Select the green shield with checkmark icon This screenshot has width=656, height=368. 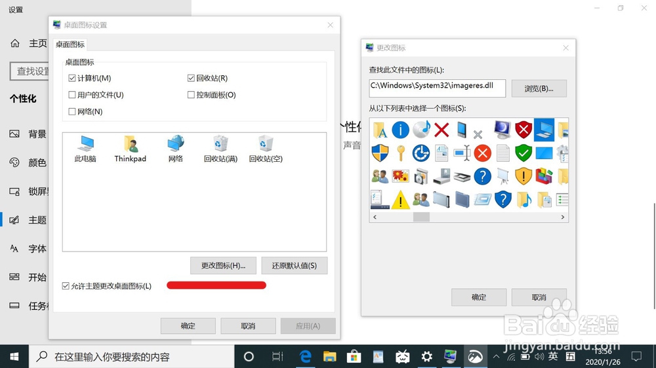523,153
